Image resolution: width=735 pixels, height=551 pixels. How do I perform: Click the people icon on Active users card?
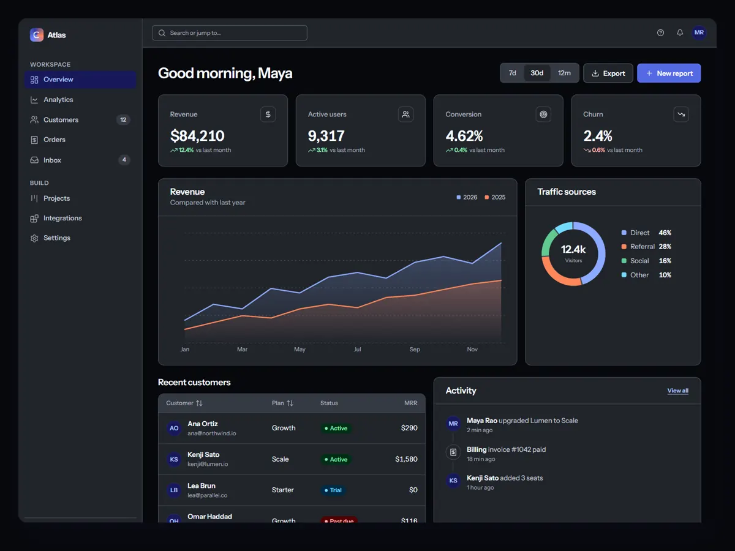point(405,114)
